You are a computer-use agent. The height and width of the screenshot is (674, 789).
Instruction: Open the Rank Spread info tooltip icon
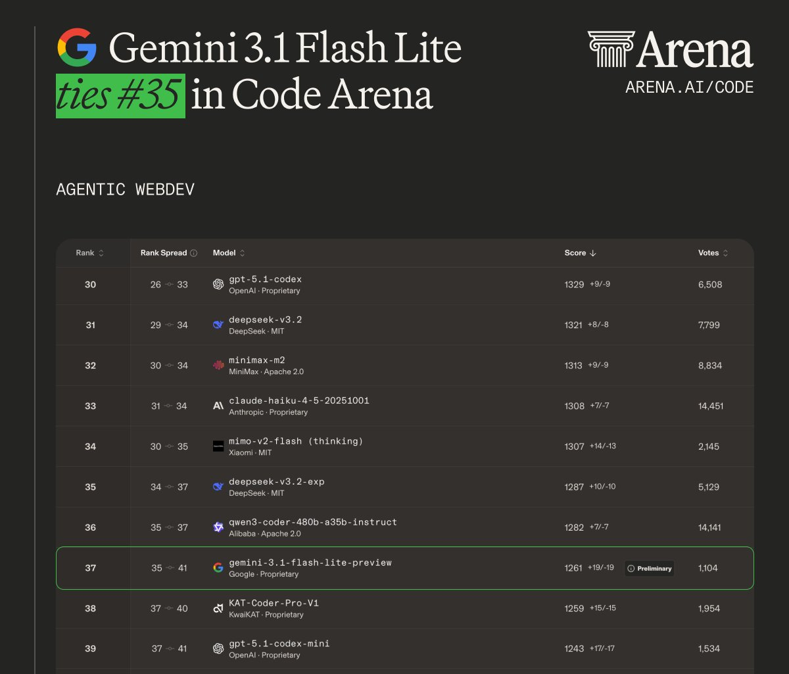pos(194,253)
